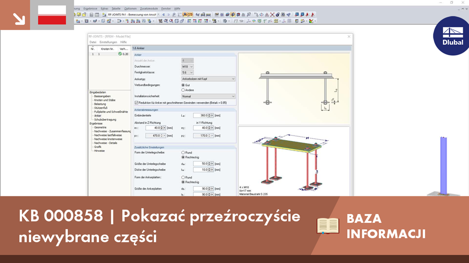The height and width of the screenshot is (263, 469).
Task: Open the Ankertyp dropdown
Action: tap(208, 79)
